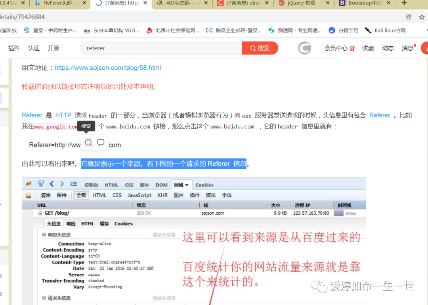Image resolution: width=428 pixels, height=305 pixels.
Task: Filter requests by 媒体 media
Action: pyautogui.click(x=210, y=195)
